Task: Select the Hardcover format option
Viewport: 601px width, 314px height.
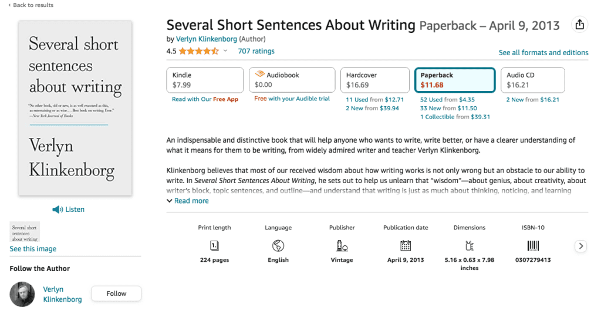Action: [x=375, y=80]
